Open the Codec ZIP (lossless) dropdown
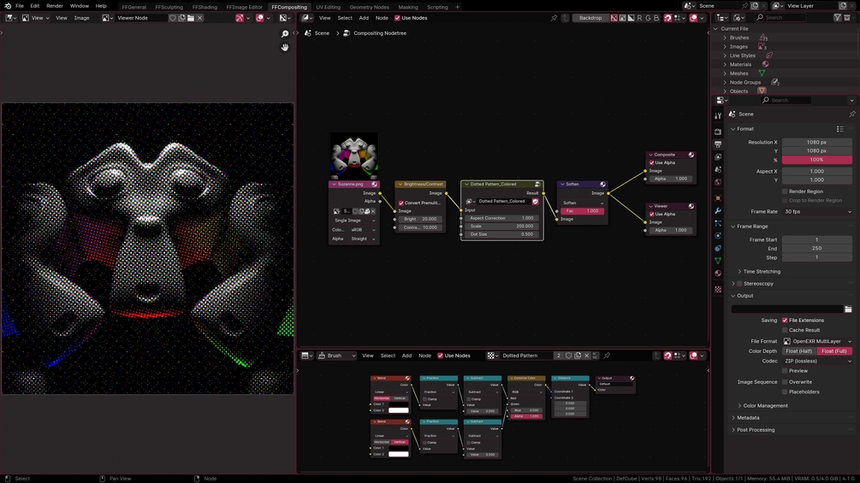 [817, 361]
